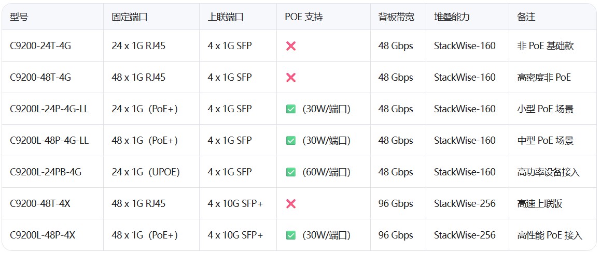This screenshot has width=601, height=254.
Task: Click the POE 支持 column header
Action: pos(304,17)
